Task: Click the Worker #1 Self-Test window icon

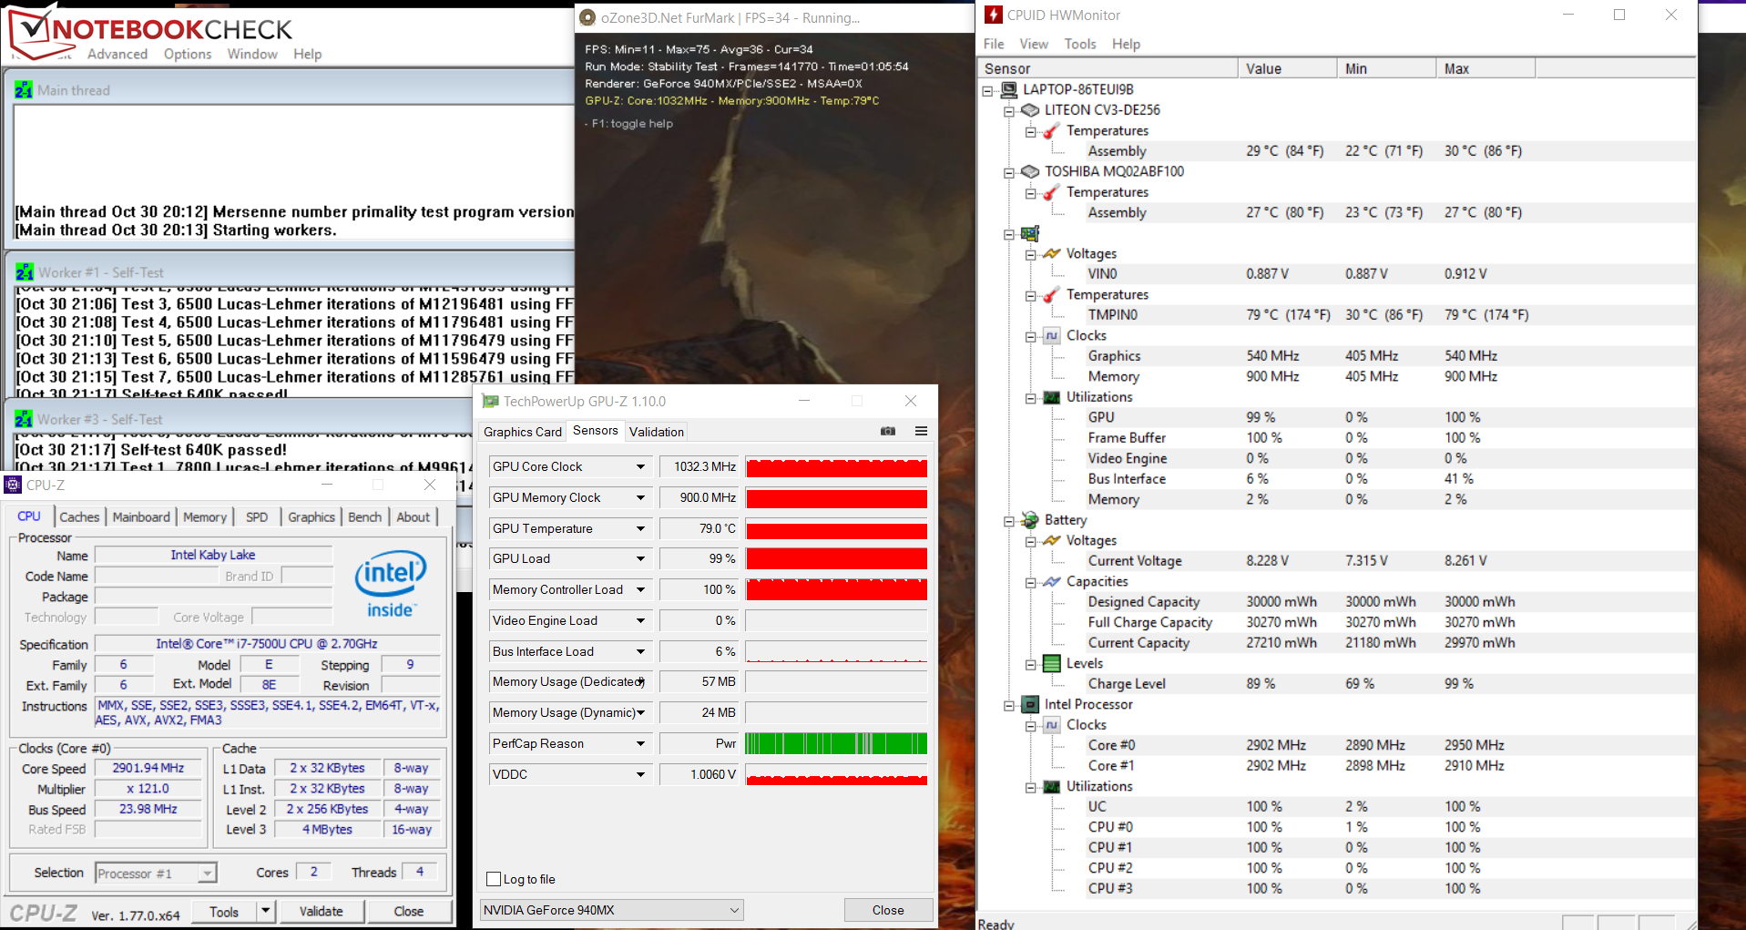Action: coord(24,272)
